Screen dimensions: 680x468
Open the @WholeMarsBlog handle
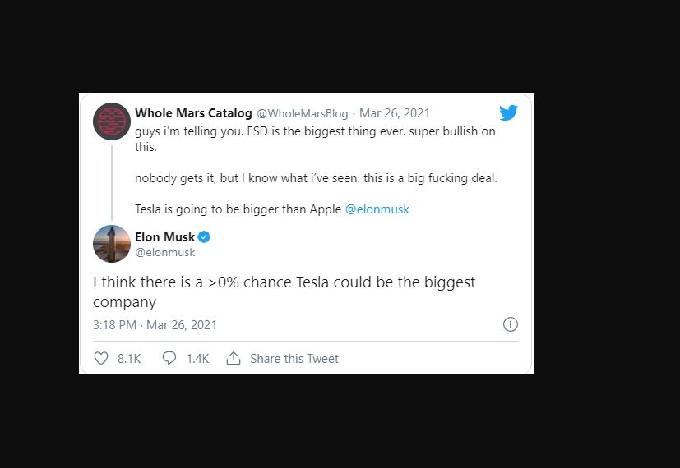click(x=303, y=113)
